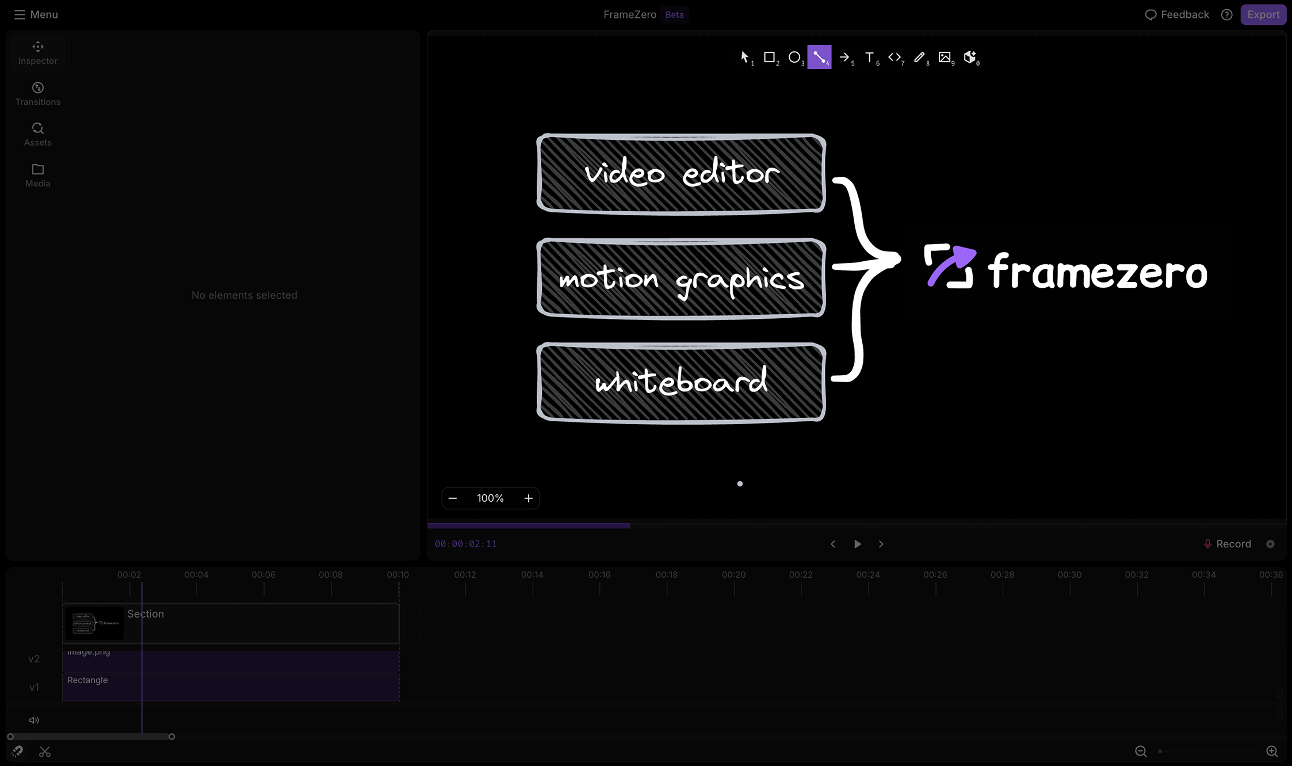Select the Section clip on the timeline
This screenshot has width=1292, height=766.
tap(230, 623)
